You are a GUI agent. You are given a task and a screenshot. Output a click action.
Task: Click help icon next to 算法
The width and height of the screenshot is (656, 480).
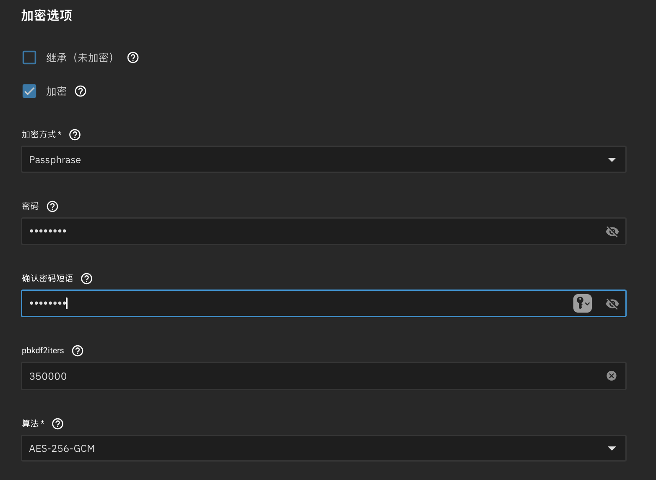[x=57, y=423]
